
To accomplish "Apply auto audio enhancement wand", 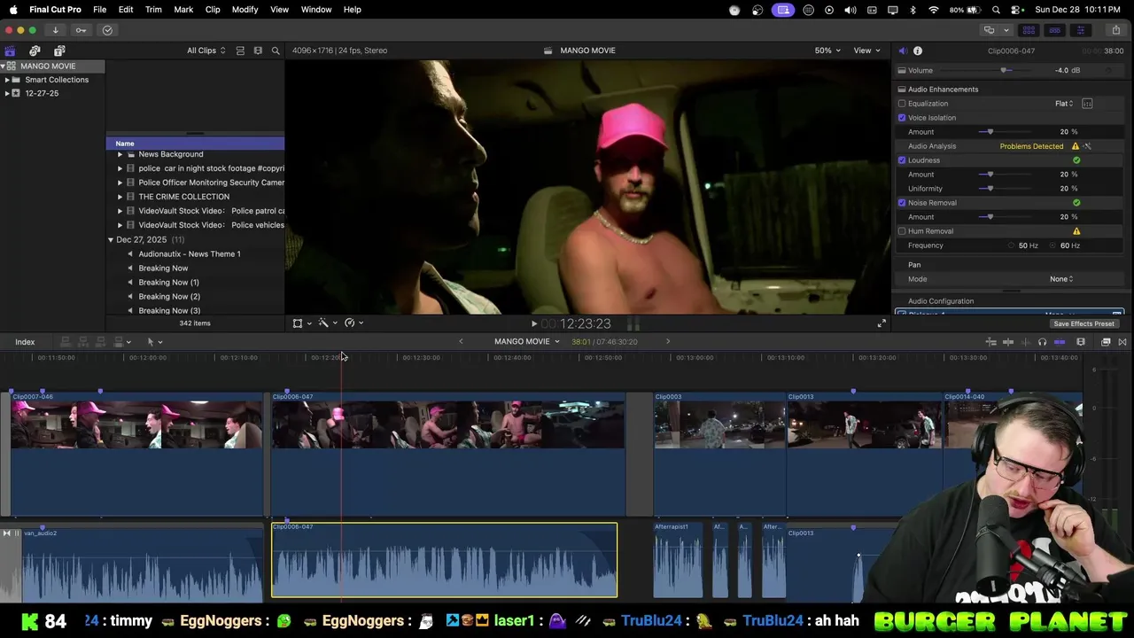I will [1088, 146].
